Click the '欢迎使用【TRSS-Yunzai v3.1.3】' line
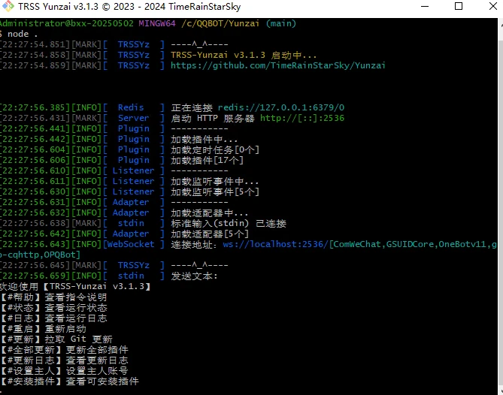The height and width of the screenshot is (395, 503). [x=75, y=286]
